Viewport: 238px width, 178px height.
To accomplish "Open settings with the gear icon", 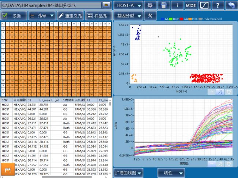I will (149, 5).
